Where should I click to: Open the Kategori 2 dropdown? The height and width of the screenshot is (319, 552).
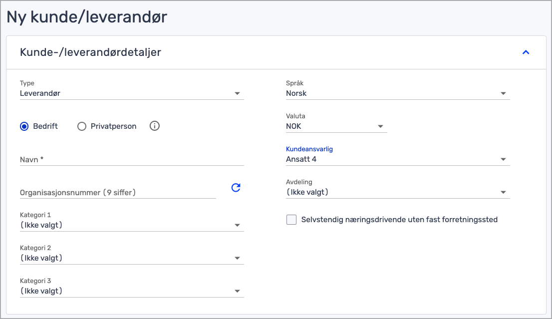point(132,258)
